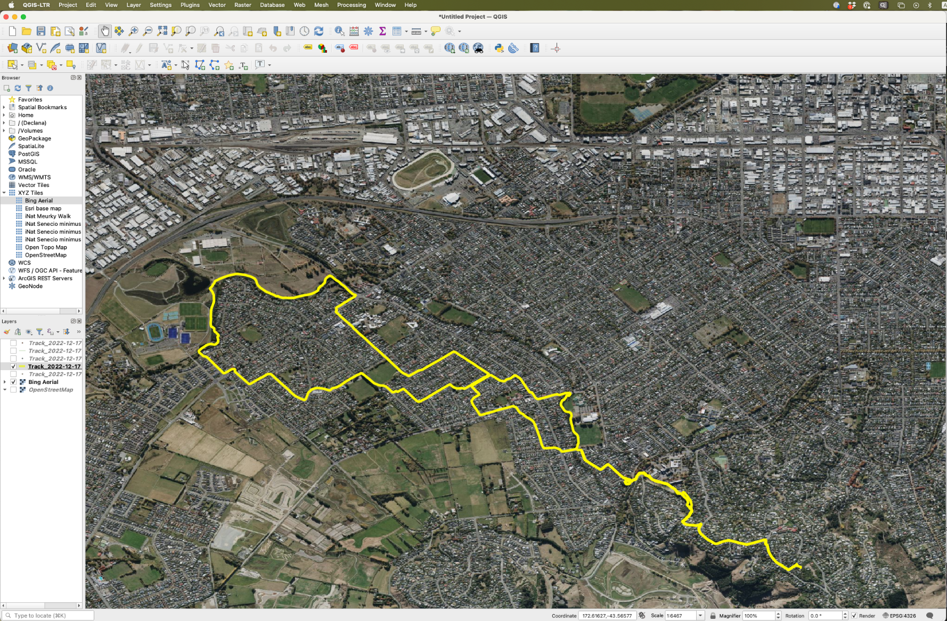Select OpenStreetMap in the Browser panel
Image resolution: width=947 pixels, height=621 pixels.
pos(45,255)
